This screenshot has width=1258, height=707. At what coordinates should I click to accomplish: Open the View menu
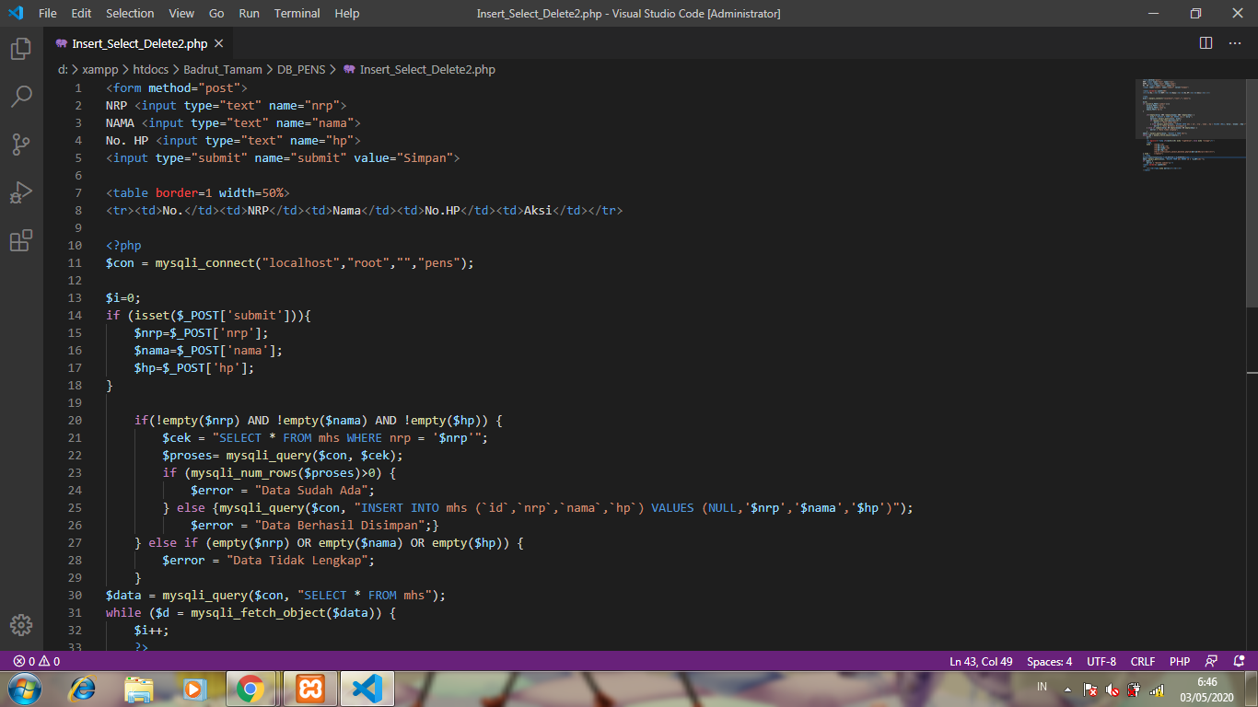point(181,13)
